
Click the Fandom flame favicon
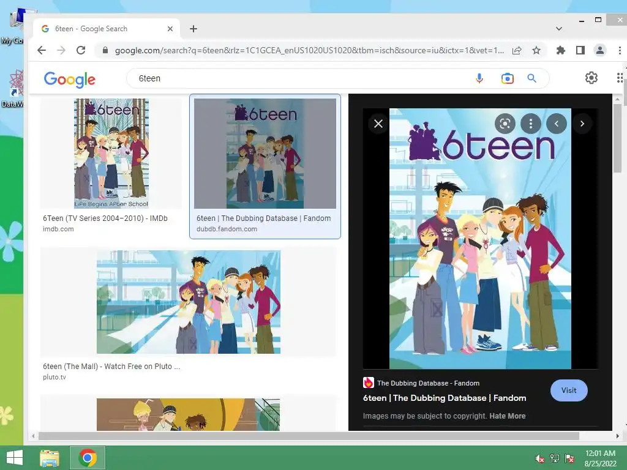click(368, 383)
